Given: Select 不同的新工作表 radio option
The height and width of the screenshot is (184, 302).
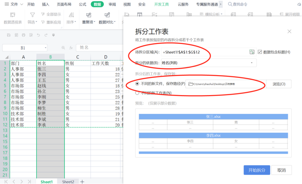Looking at the screenshot, I should pyautogui.click(x=137, y=93).
